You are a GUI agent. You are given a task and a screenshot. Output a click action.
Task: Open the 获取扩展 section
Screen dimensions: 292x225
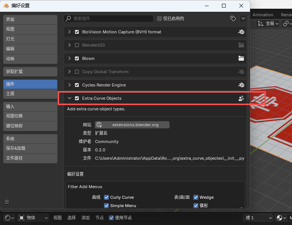click(x=30, y=72)
